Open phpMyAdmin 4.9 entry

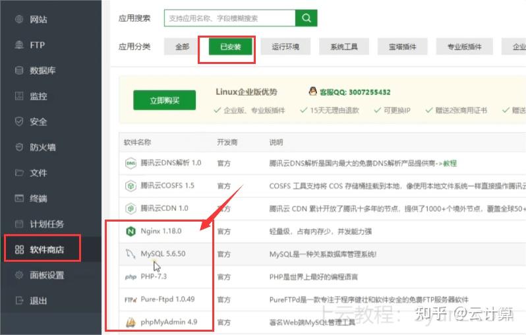click(x=169, y=322)
